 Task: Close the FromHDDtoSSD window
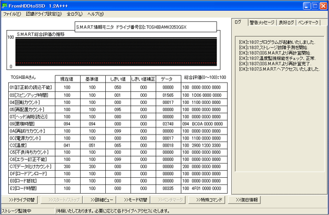click(x=323, y=6)
